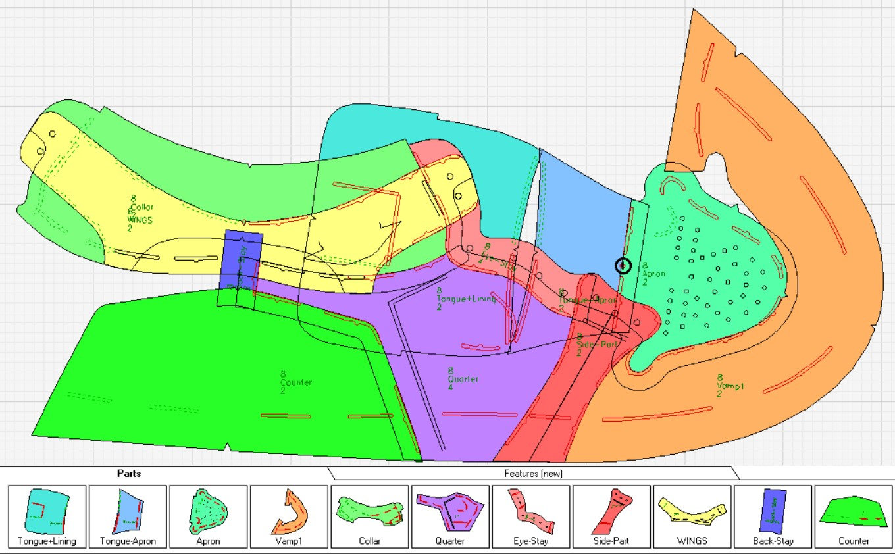Click the 'Apron' label on the green canvas piece
This screenshot has width=895, height=554.
654,274
